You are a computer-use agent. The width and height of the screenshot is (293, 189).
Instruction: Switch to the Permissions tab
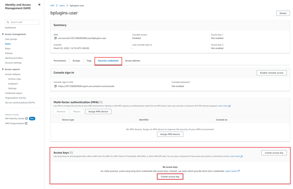point(60,61)
